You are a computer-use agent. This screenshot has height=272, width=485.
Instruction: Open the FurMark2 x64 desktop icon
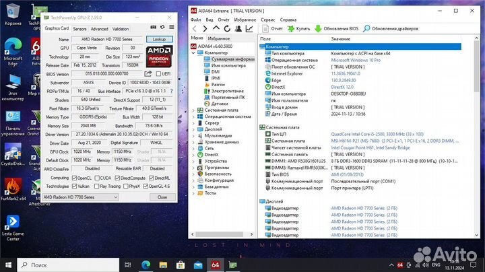click(x=13, y=189)
